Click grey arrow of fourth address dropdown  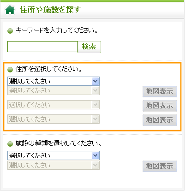pyautogui.click(x=95, y=119)
